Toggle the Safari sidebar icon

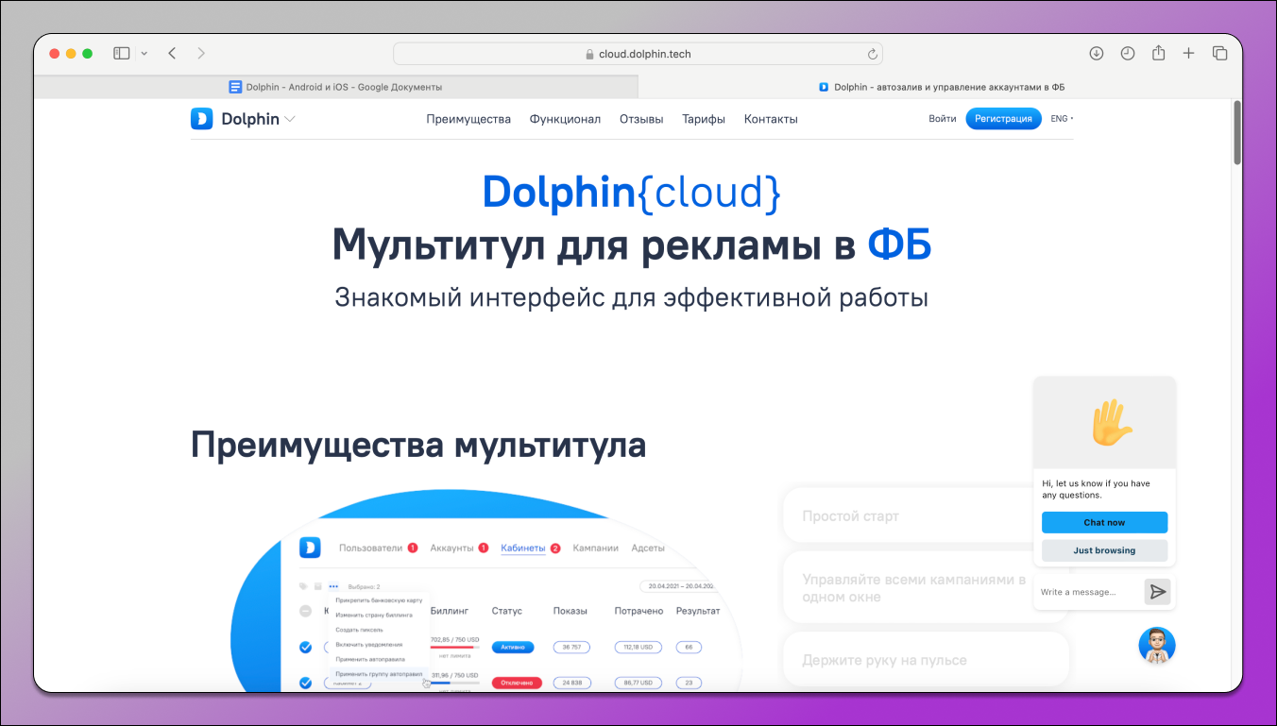[x=121, y=53]
